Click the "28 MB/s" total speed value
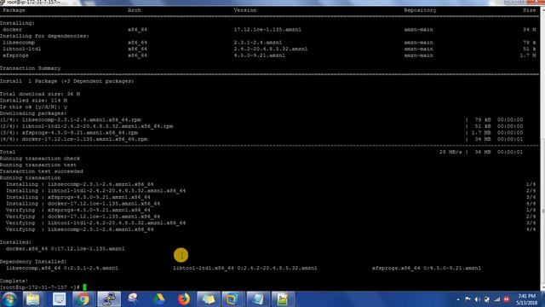 coord(450,152)
